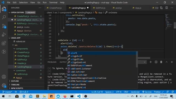Maximize the panel with up chevron
176x99 pixels.
pyautogui.click(x=167, y=62)
